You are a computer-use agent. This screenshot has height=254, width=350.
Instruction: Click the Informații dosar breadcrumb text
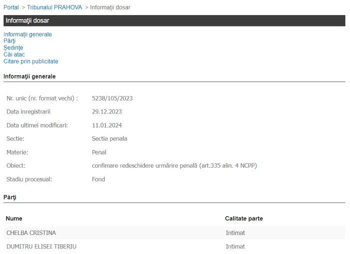(x=110, y=7)
